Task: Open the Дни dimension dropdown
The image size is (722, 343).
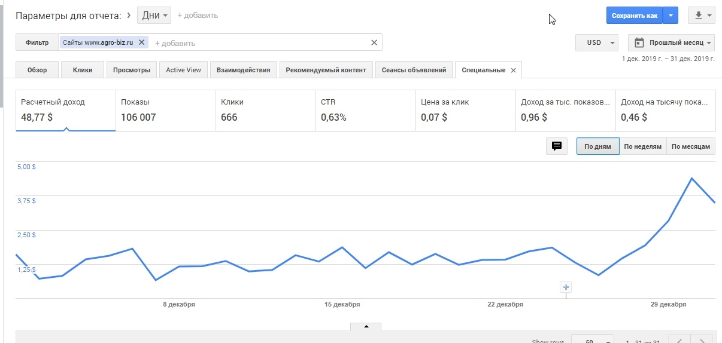Action: coord(154,16)
